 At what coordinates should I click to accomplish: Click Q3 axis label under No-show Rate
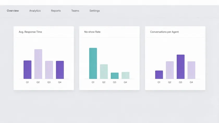(114, 82)
